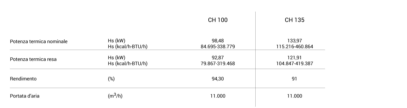Click the 11.000 airflow value for CH 100
Screen dimensions: 407x108
click(218, 96)
